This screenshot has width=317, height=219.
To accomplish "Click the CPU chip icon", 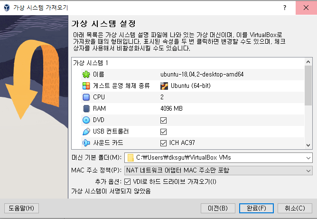I will pos(86,97).
